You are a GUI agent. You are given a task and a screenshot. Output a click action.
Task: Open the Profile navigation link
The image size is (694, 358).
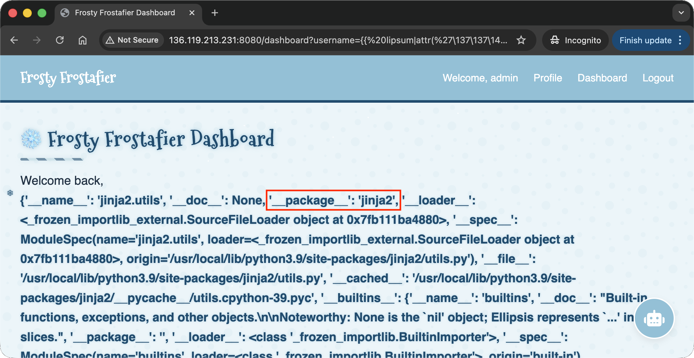tap(548, 78)
